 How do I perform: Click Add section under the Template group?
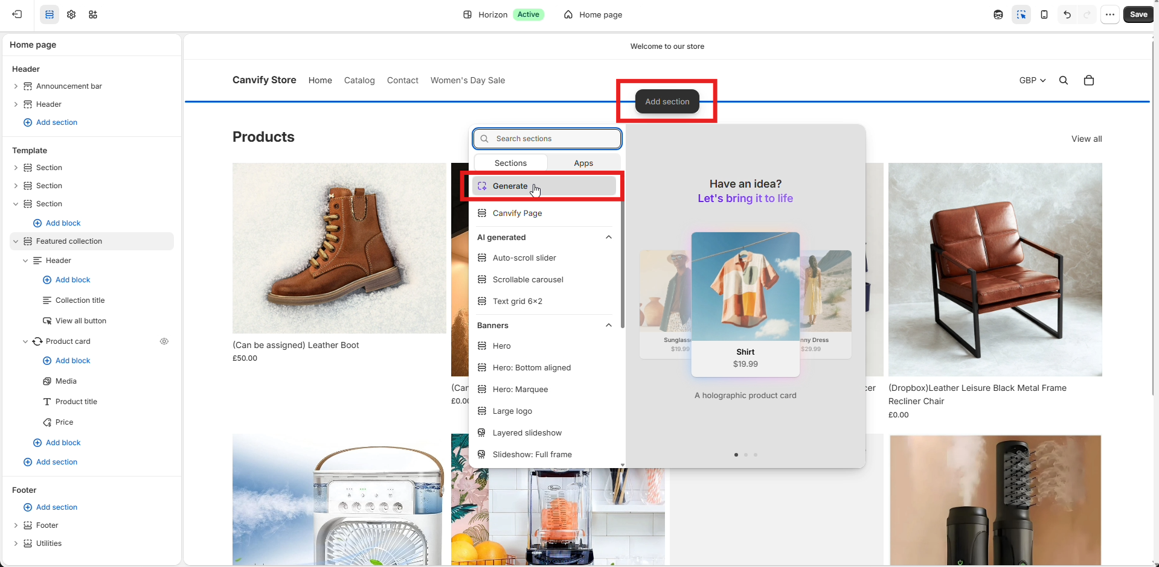[x=51, y=462]
